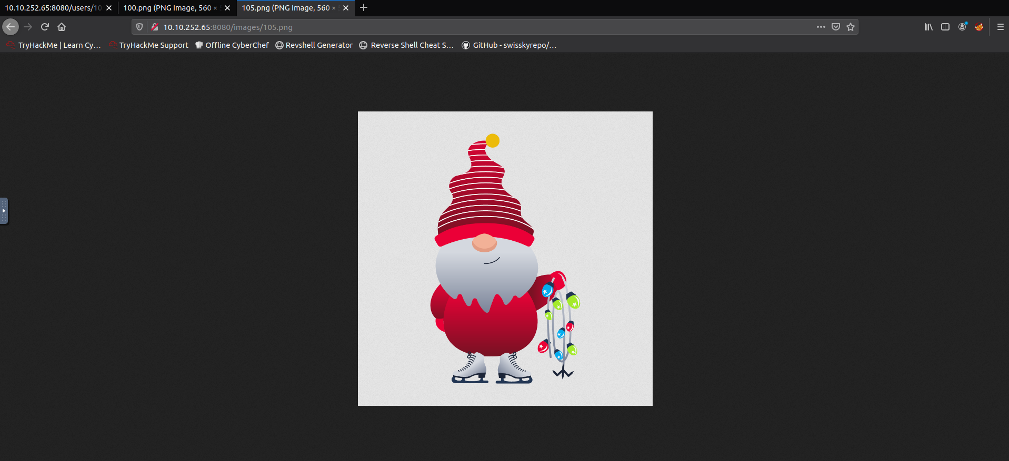Open the Library view icon
This screenshot has height=461, width=1009.
[928, 27]
